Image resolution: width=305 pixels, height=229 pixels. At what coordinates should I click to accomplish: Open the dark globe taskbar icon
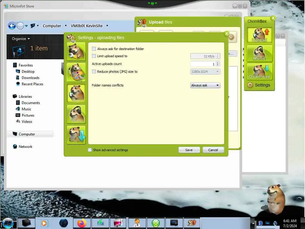[x=63, y=223]
